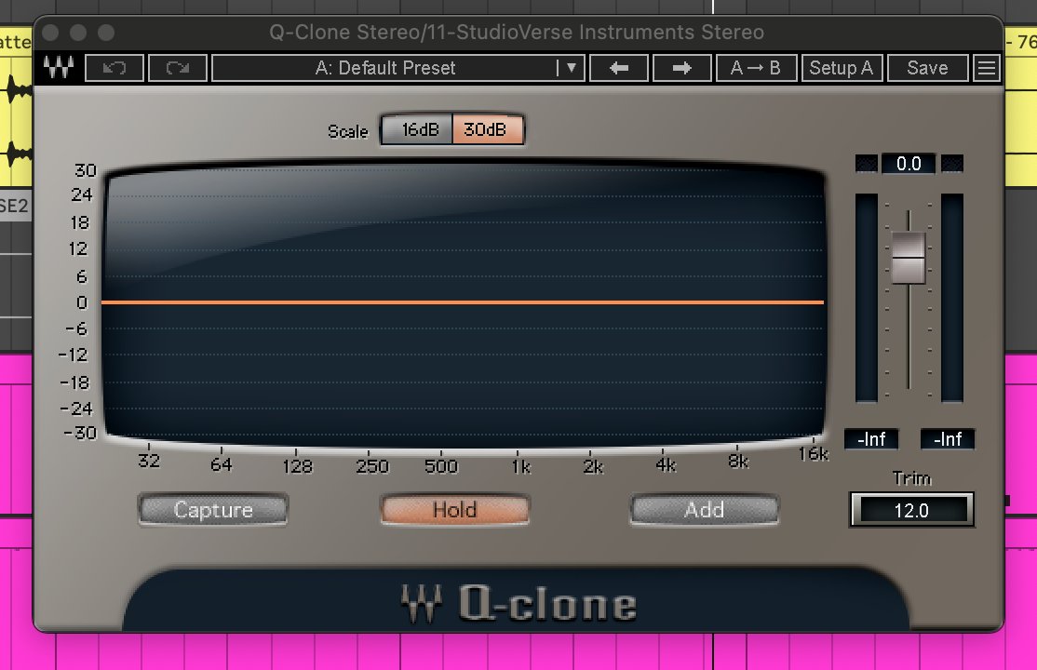
Task: Undo the last change with the undo arrow
Action: coord(114,68)
